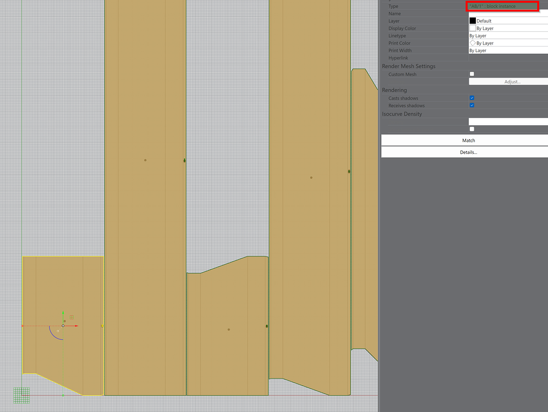Click the red scale handle on the selection's left edge
The image size is (548, 412).
tap(23, 326)
